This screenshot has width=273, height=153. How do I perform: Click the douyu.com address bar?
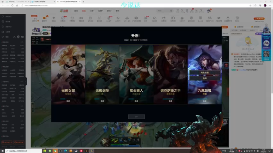click(x=134, y=5)
